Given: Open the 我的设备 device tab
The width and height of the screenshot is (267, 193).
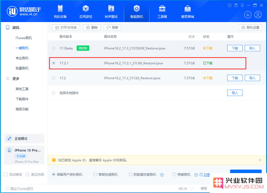Looking at the screenshot, I should click(60, 12).
